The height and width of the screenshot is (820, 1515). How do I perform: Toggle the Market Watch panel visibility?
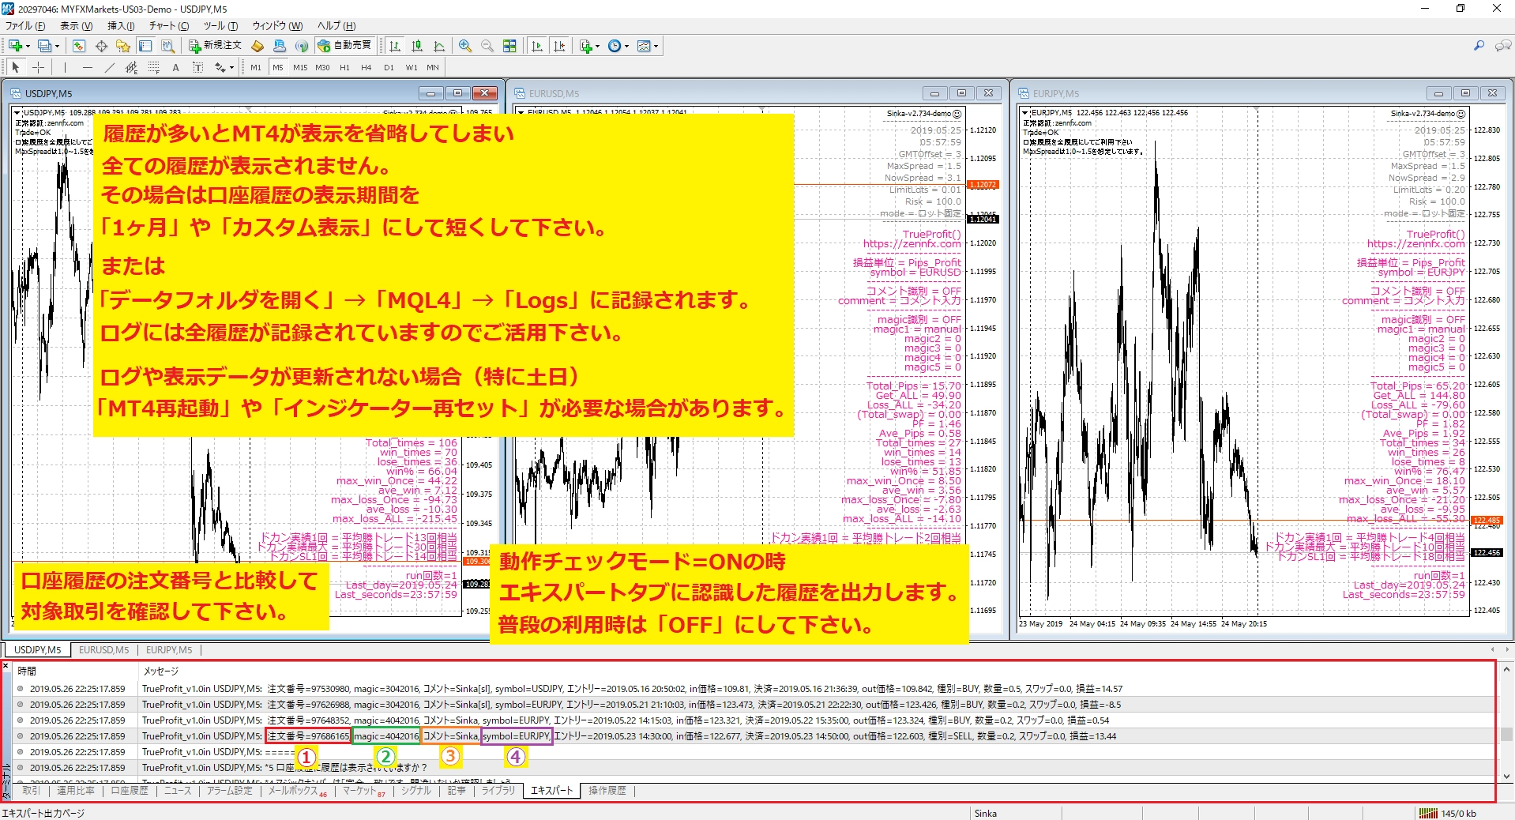click(79, 46)
